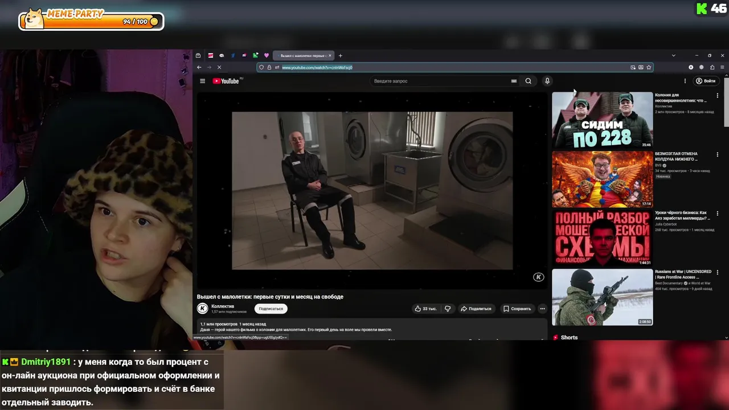Open the Коллектив channel avatar
Screen dimensions: 729x410
pyautogui.click(x=202, y=309)
